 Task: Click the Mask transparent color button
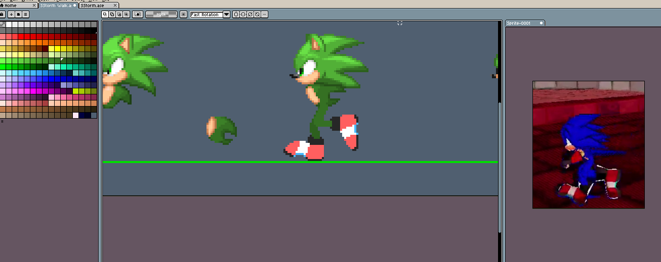click(161, 14)
